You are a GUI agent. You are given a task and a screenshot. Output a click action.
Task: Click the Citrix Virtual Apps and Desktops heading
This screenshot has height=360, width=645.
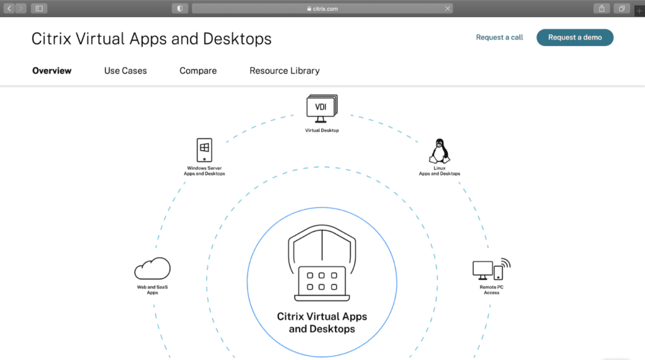(x=151, y=38)
